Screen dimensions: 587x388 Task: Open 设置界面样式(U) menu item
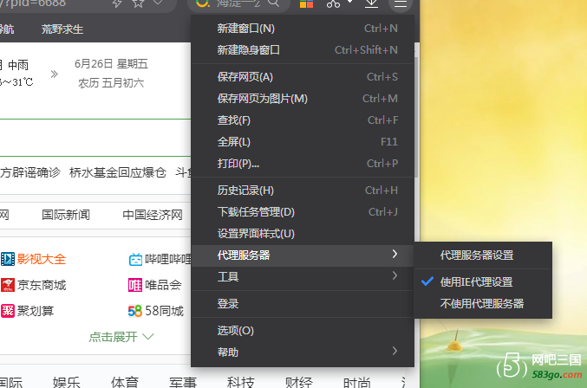(x=303, y=234)
